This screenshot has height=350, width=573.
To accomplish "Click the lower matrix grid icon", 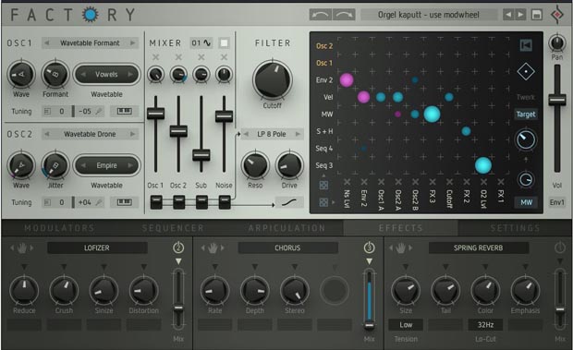I will coord(323,202).
